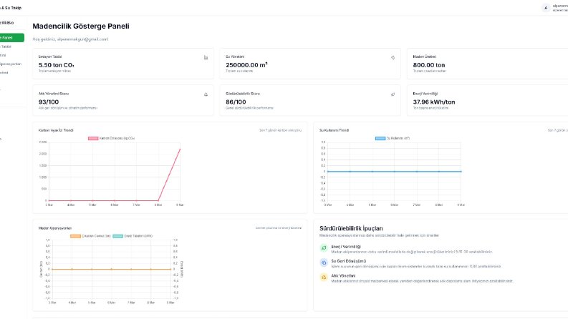The height and width of the screenshot is (319, 568).
Task: Click the 800.00 ton production value
Action: (429, 65)
